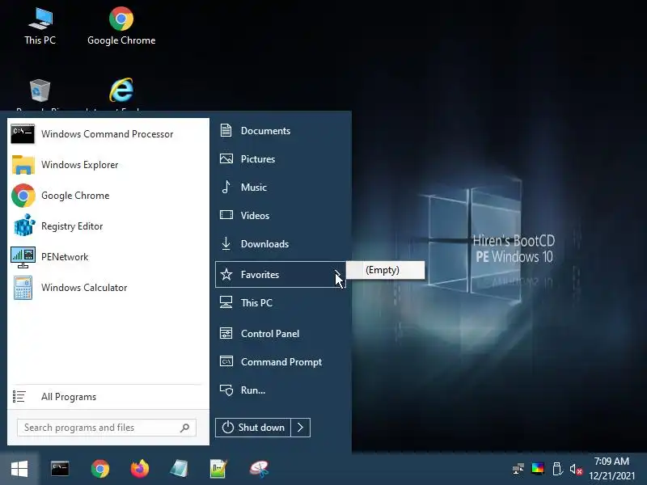Open Music folder link
This screenshot has width=647, height=485.
click(281, 188)
